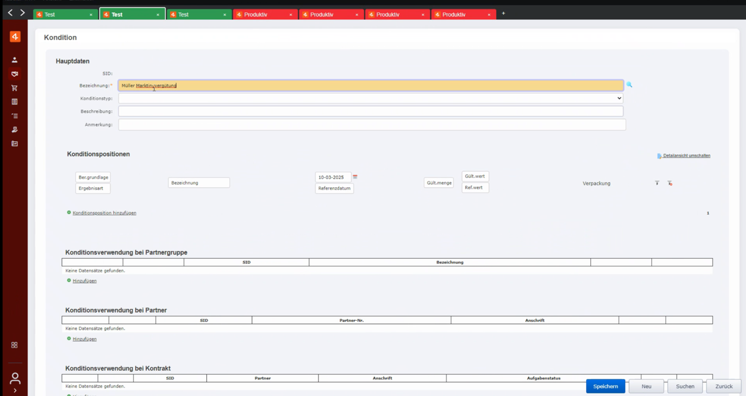Open the shopping cart icon in sidebar

point(15,88)
